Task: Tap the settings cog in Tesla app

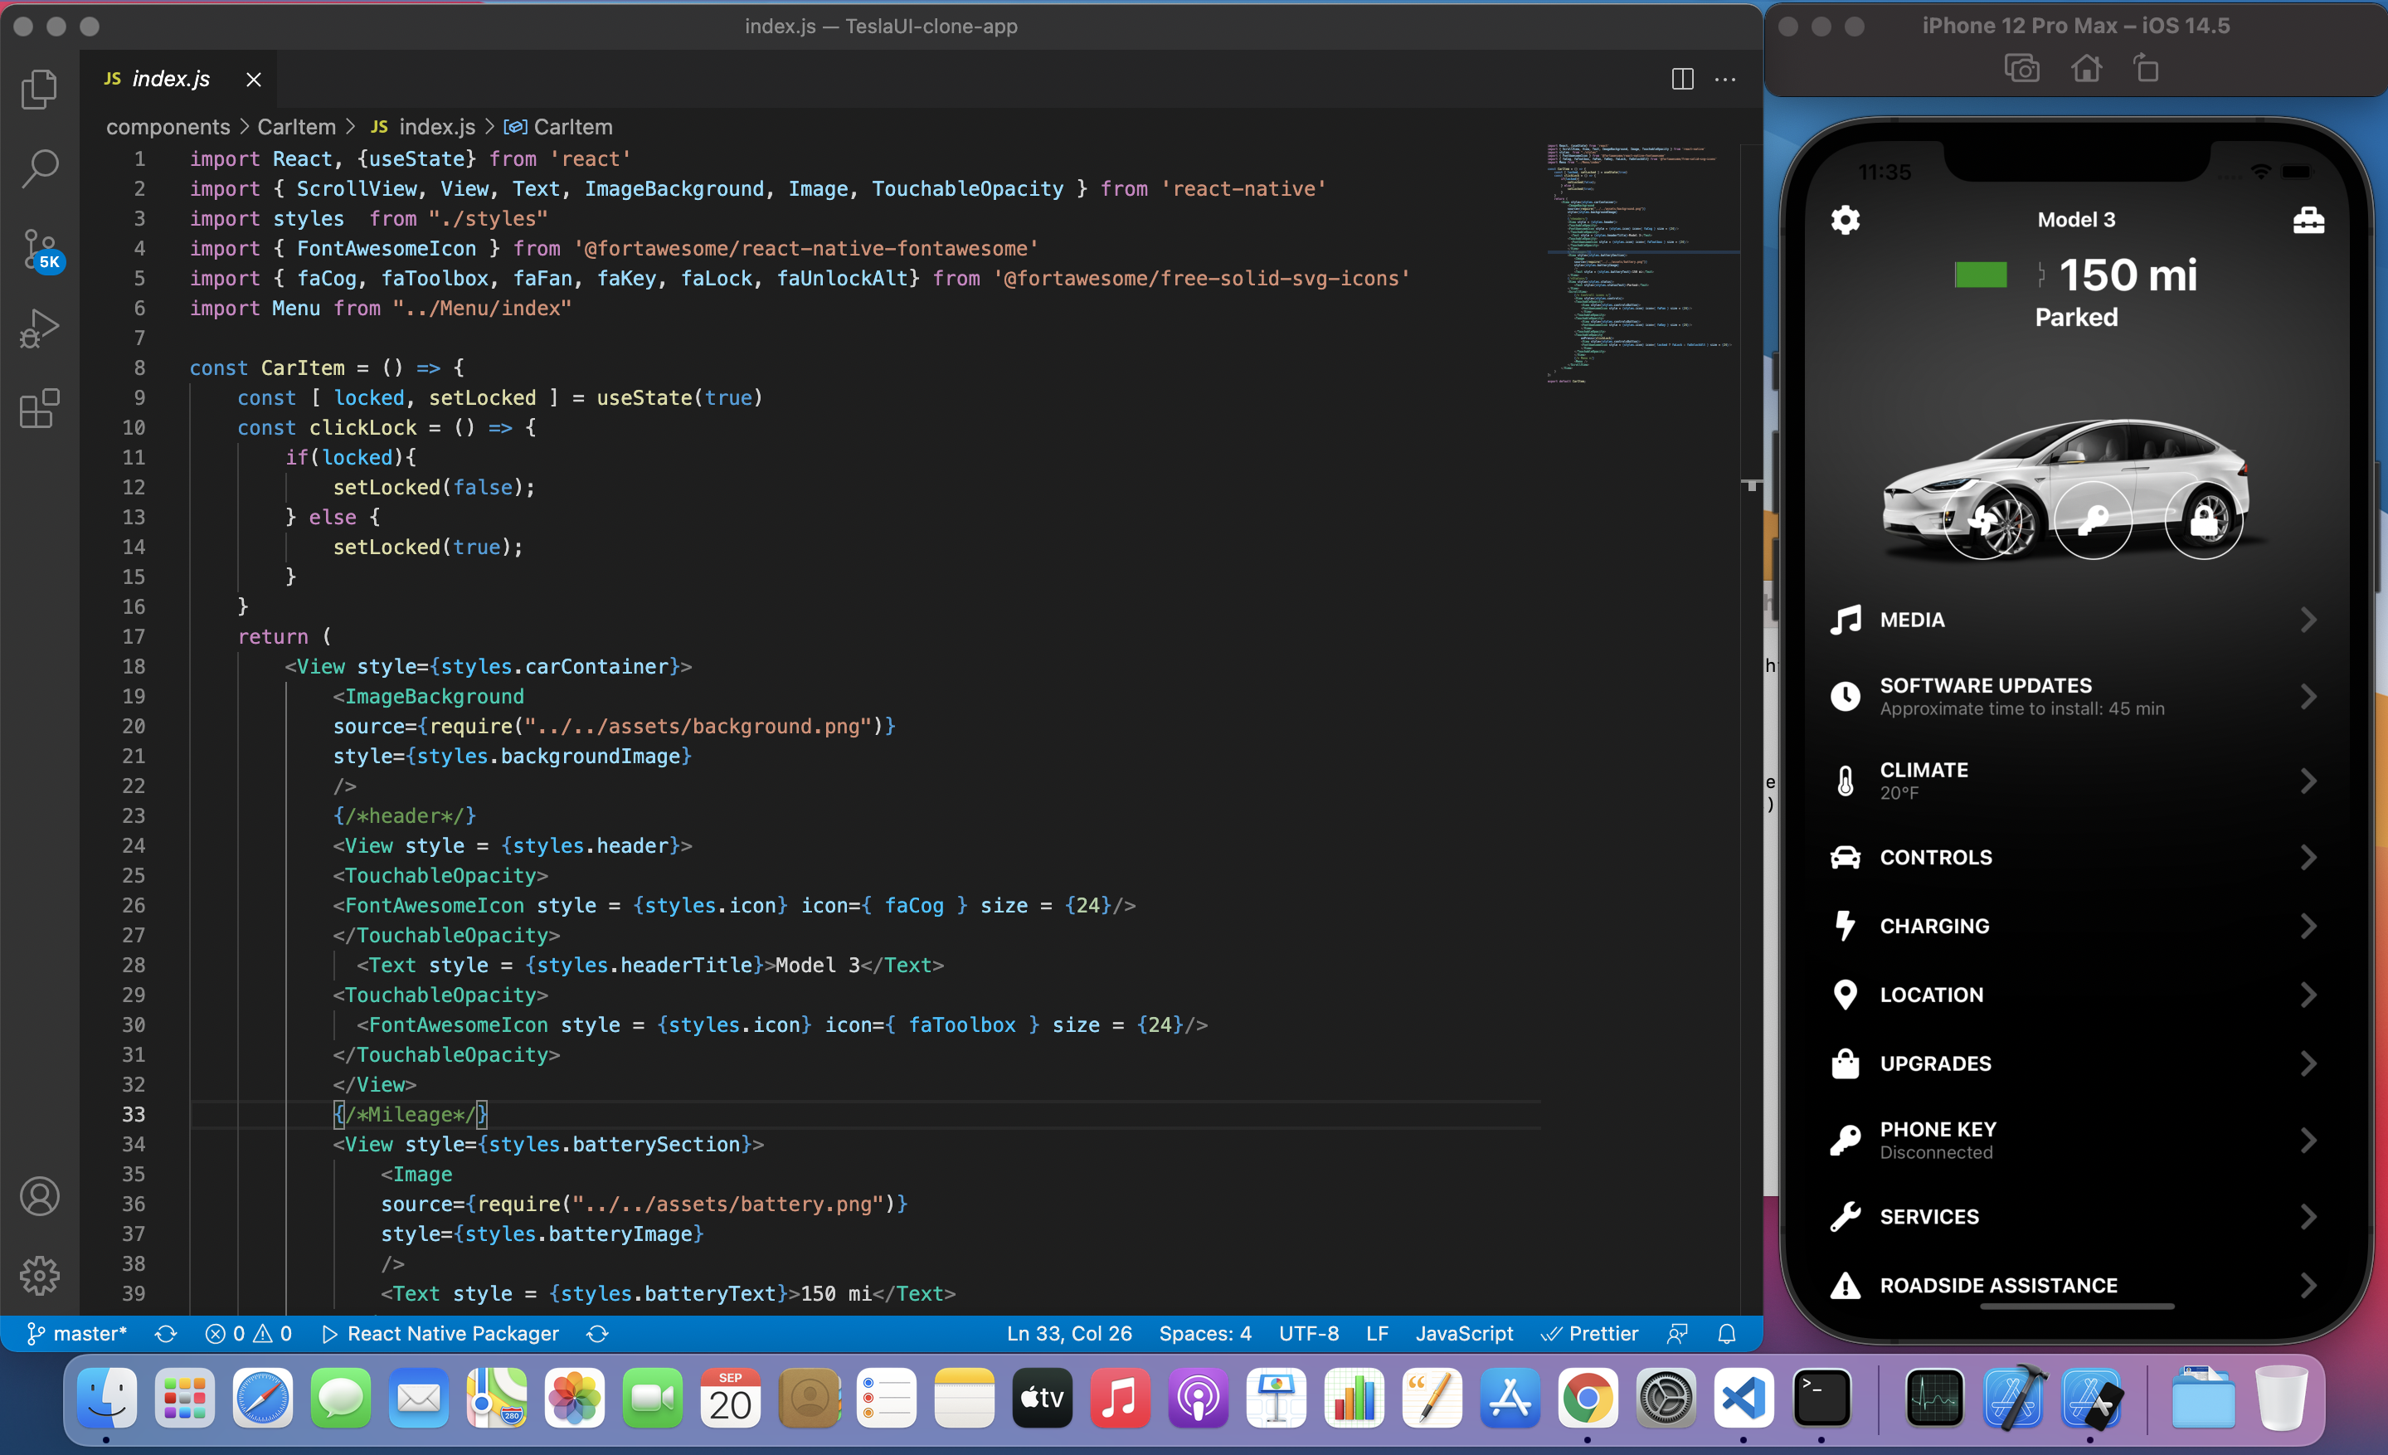Action: 1846,220
